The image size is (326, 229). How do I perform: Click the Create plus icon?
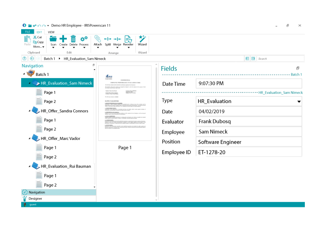pos(63,39)
